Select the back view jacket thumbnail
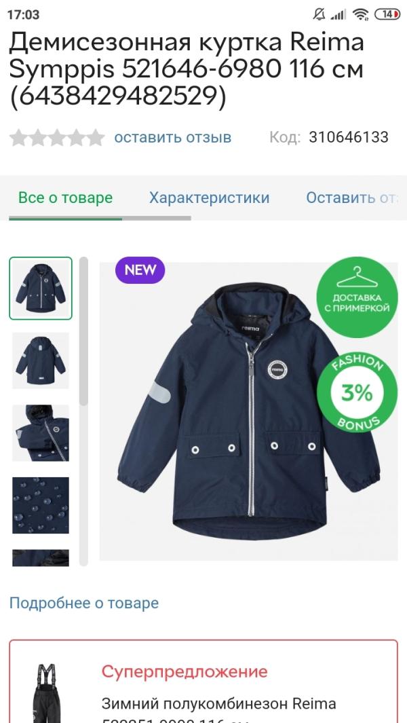This screenshot has height=723, width=407. pyautogui.click(x=41, y=360)
